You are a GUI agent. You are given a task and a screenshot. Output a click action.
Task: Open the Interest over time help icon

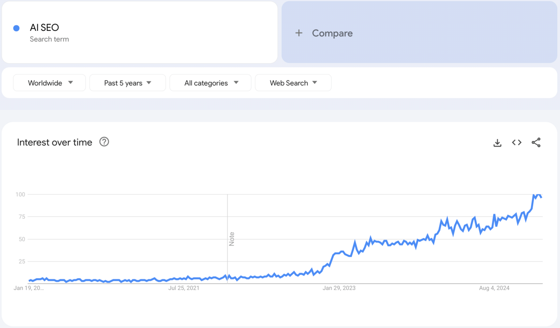point(104,142)
